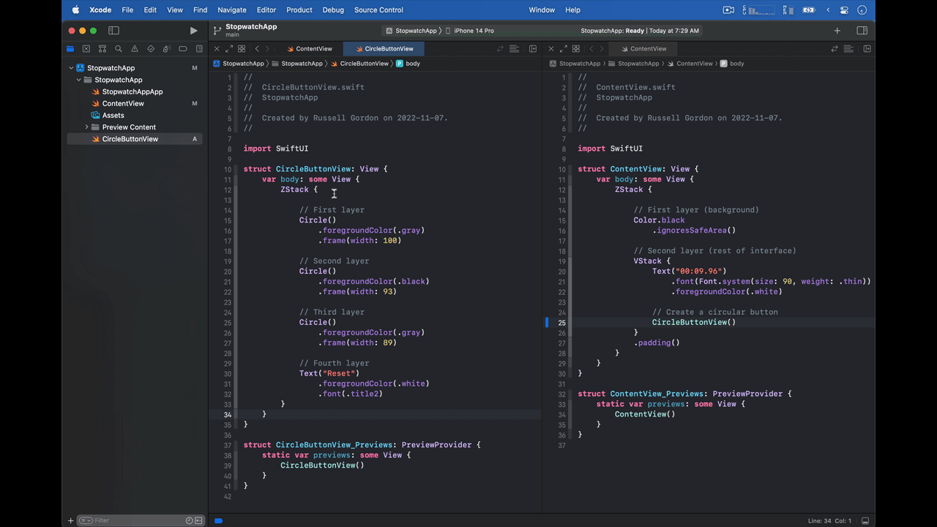Viewport: 937px width, 527px height.
Task: Disable the breakpoint on line 25
Action: pyautogui.click(x=546, y=322)
